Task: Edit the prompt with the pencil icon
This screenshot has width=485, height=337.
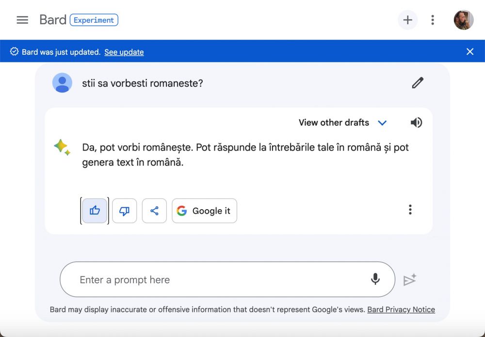Action: tap(417, 83)
